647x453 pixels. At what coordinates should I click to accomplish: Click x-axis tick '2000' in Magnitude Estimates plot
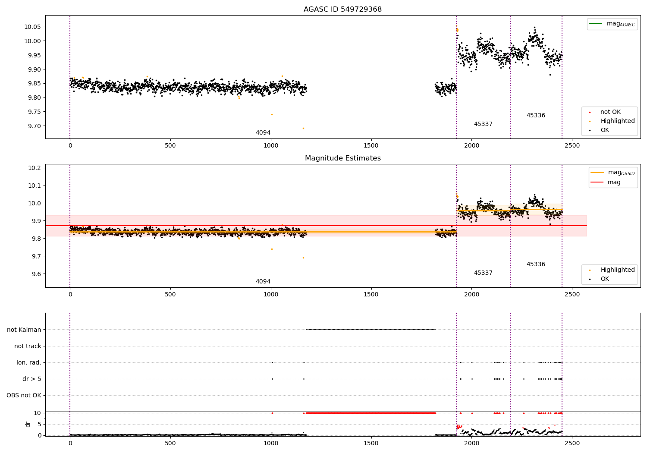[x=471, y=295]
